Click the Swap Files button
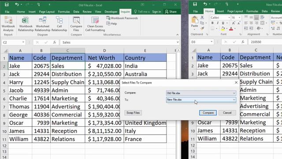 (133, 113)
